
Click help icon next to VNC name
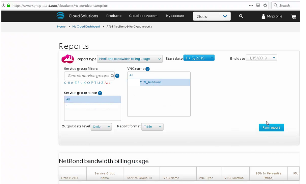tap(147, 69)
